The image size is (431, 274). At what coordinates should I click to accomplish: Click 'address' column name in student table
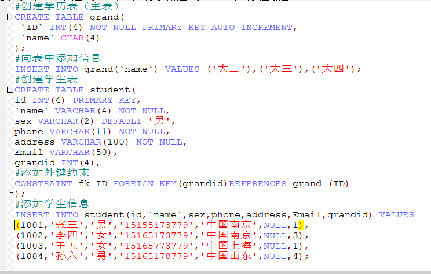coord(35,142)
